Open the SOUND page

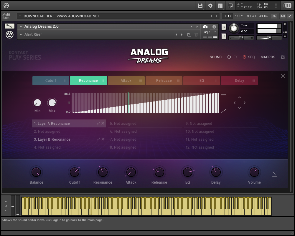tap(216, 57)
